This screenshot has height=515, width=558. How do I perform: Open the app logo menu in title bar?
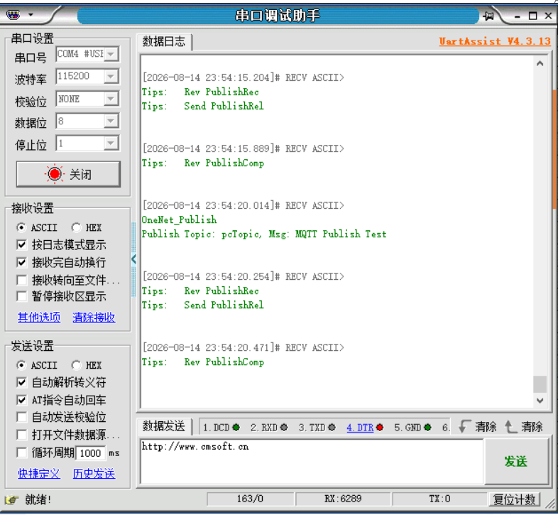(13, 15)
